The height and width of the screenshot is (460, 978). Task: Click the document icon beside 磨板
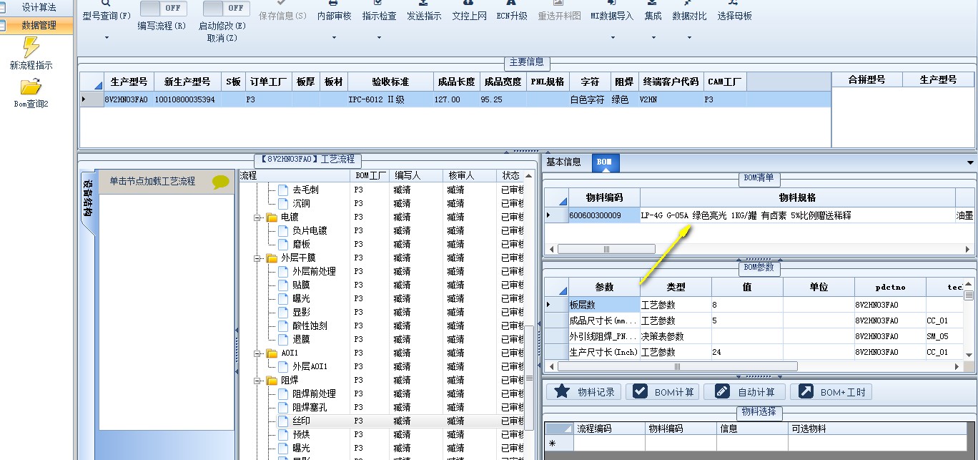(283, 244)
